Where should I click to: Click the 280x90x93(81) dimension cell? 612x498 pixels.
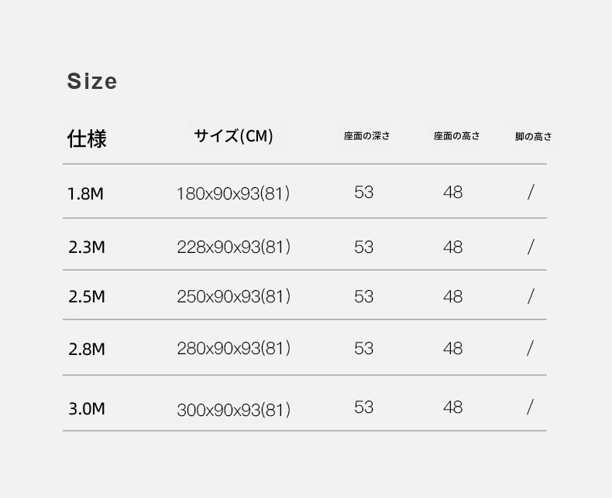point(233,349)
